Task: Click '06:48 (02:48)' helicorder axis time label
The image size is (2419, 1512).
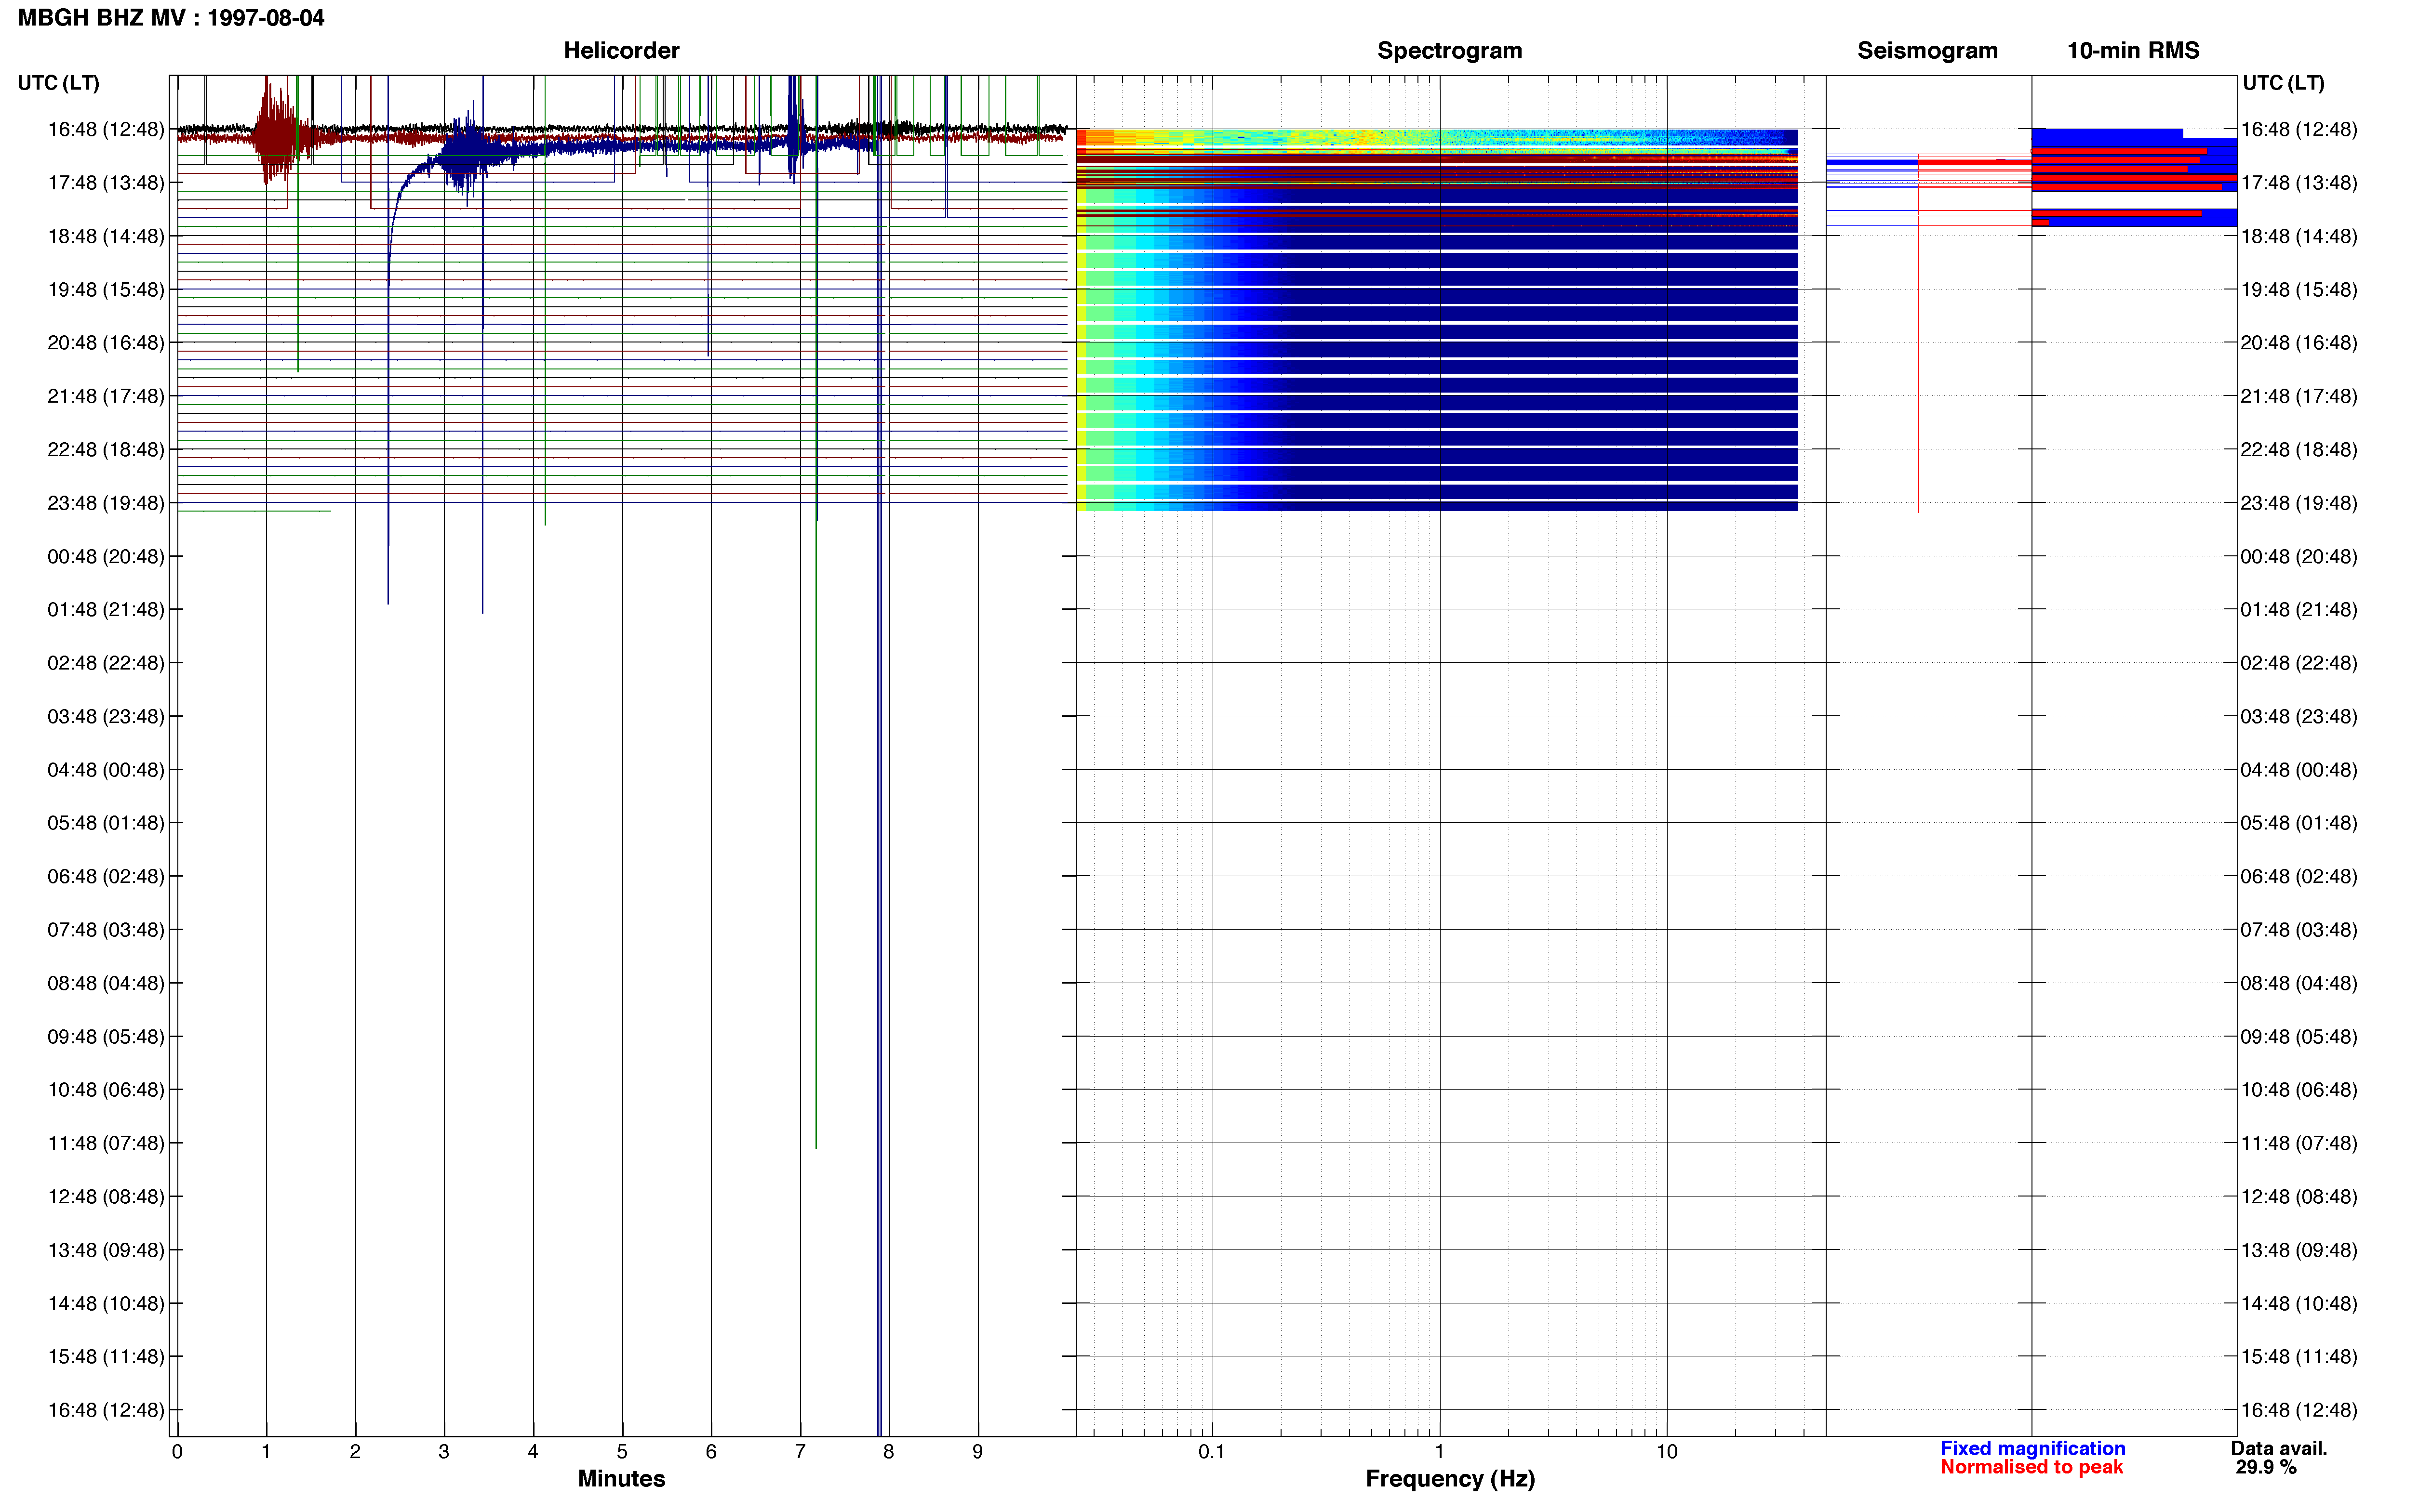Action: [106, 876]
